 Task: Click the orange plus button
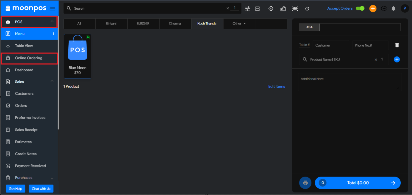[x=373, y=9]
